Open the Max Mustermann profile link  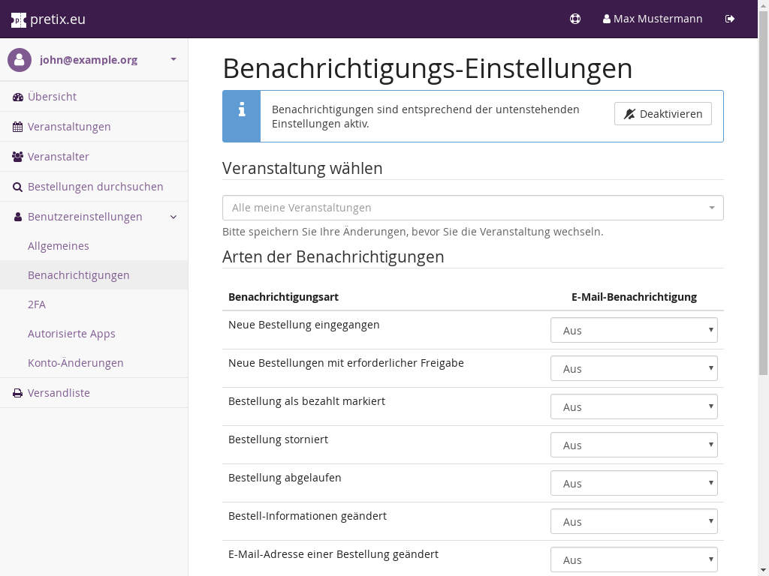click(x=652, y=19)
